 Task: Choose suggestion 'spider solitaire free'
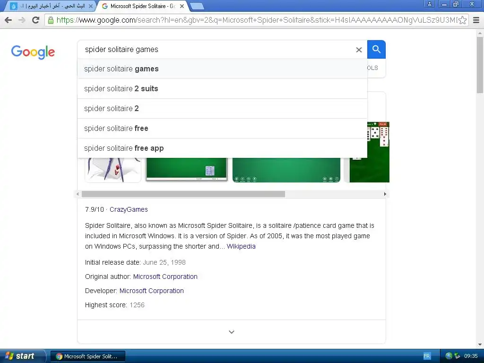click(x=222, y=128)
